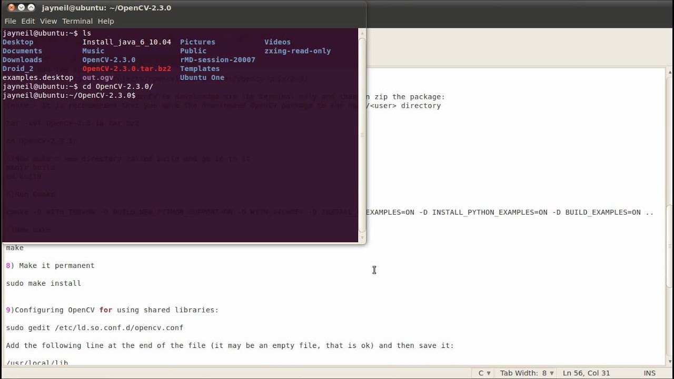Click the 'Add the following line at the end' sentence
Screen dimensions: 674x379
click(230, 346)
